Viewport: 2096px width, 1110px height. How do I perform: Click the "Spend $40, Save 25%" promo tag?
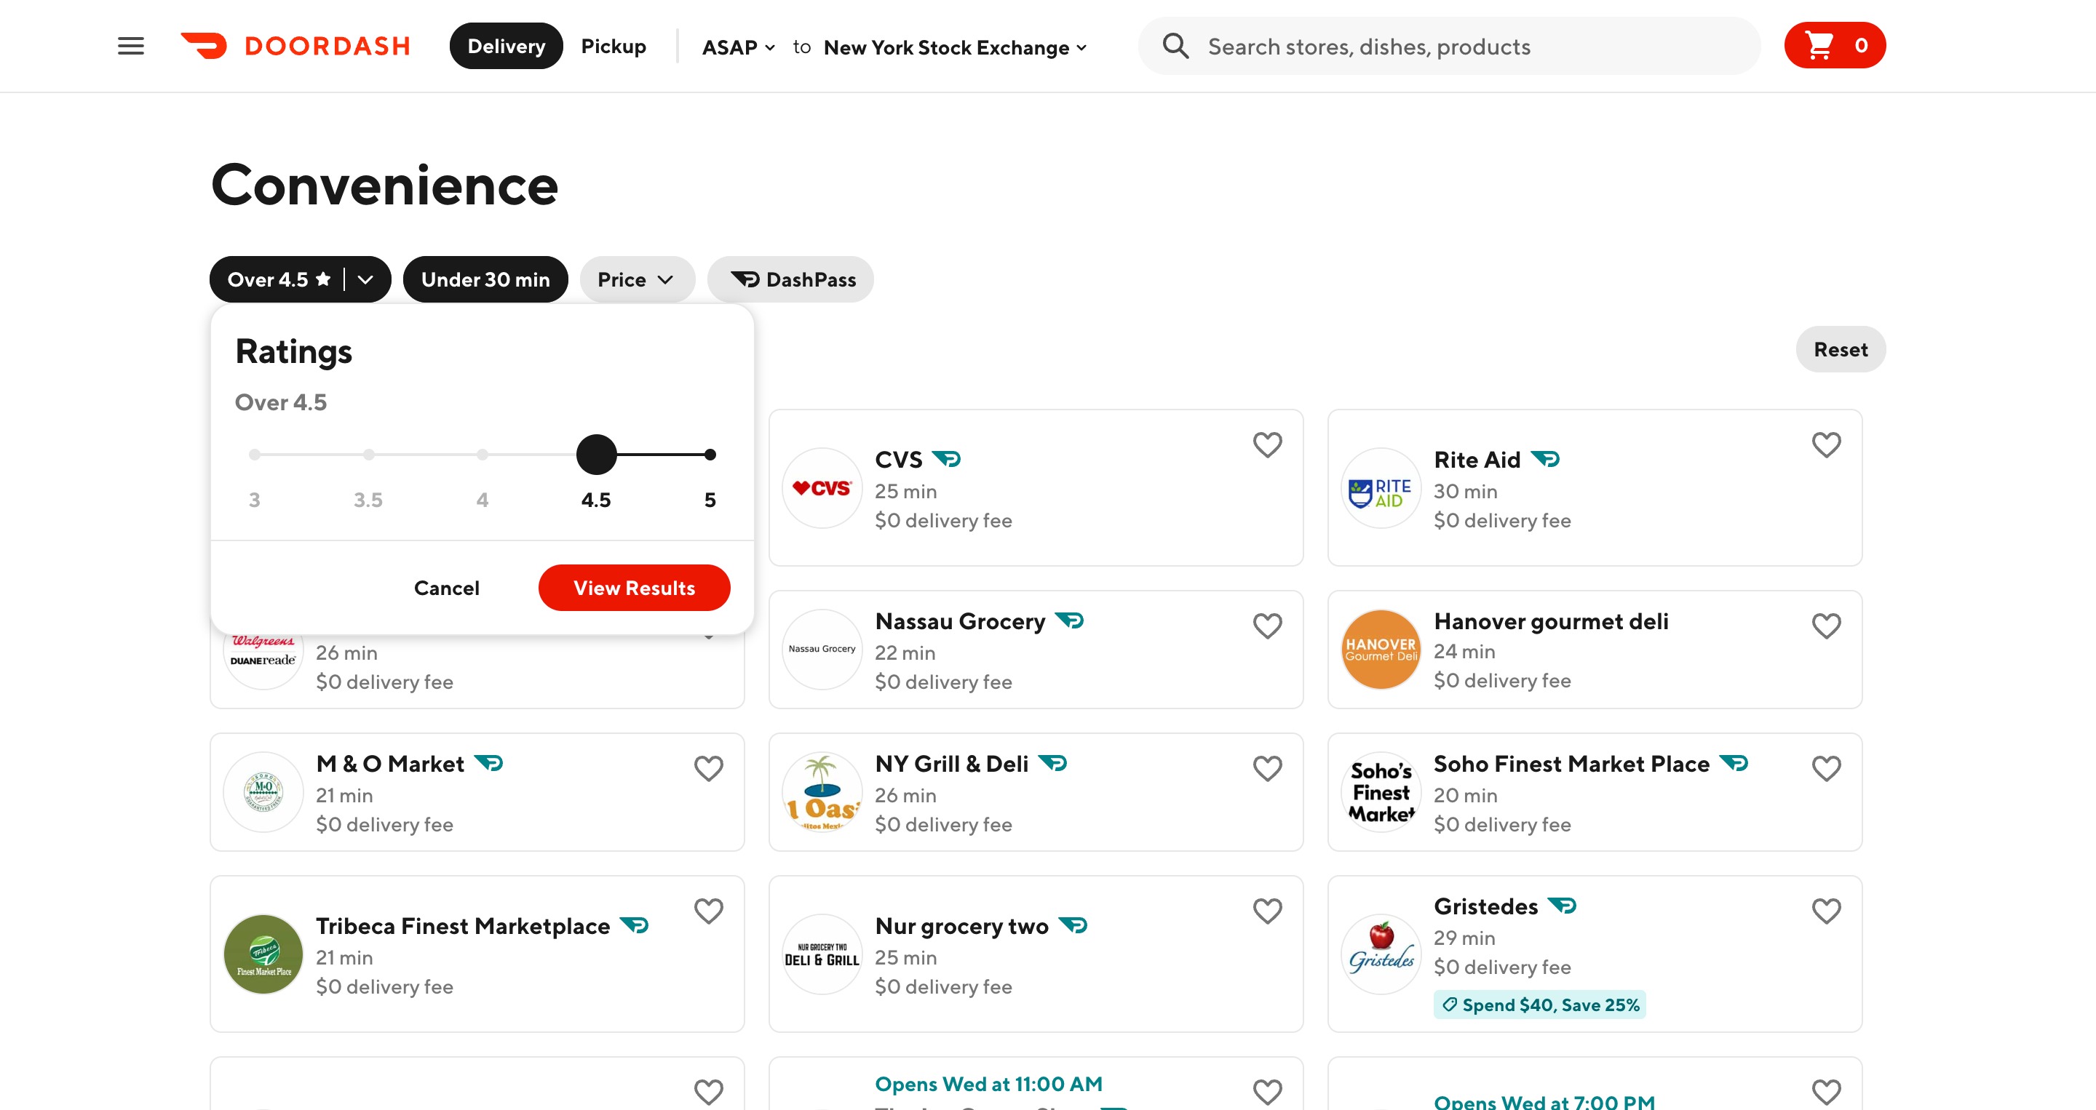1539,1005
